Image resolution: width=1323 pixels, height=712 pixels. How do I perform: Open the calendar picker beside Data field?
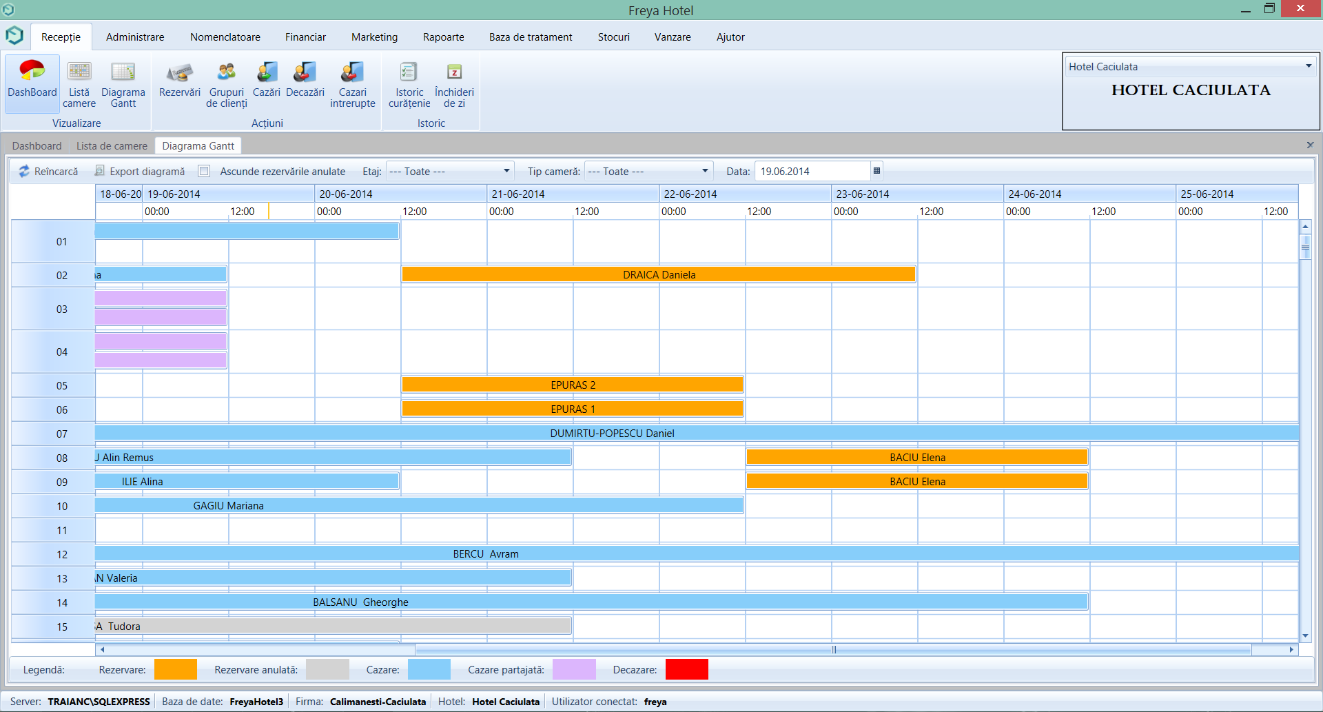point(876,171)
